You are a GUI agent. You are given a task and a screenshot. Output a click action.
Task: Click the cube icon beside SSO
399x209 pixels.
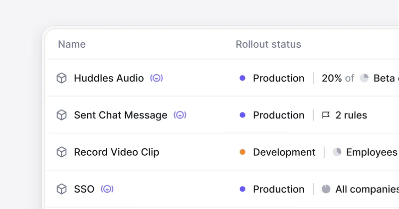point(61,189)
